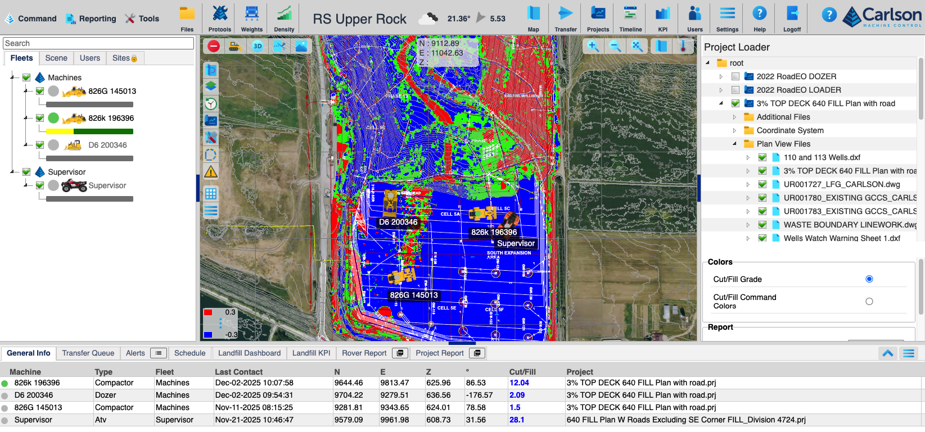The width and height of the screenshot is (925, 432).
Task: Open the Command menu
Action: coord(30,19)
